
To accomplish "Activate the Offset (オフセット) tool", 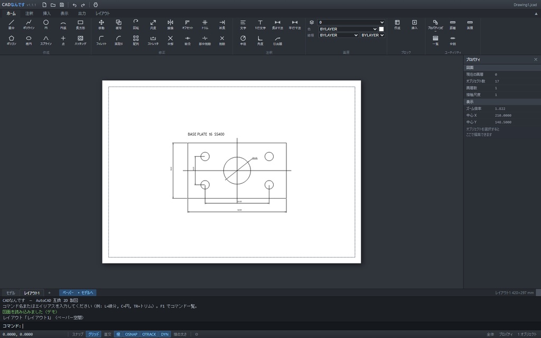I will click(x=188, y=24).
